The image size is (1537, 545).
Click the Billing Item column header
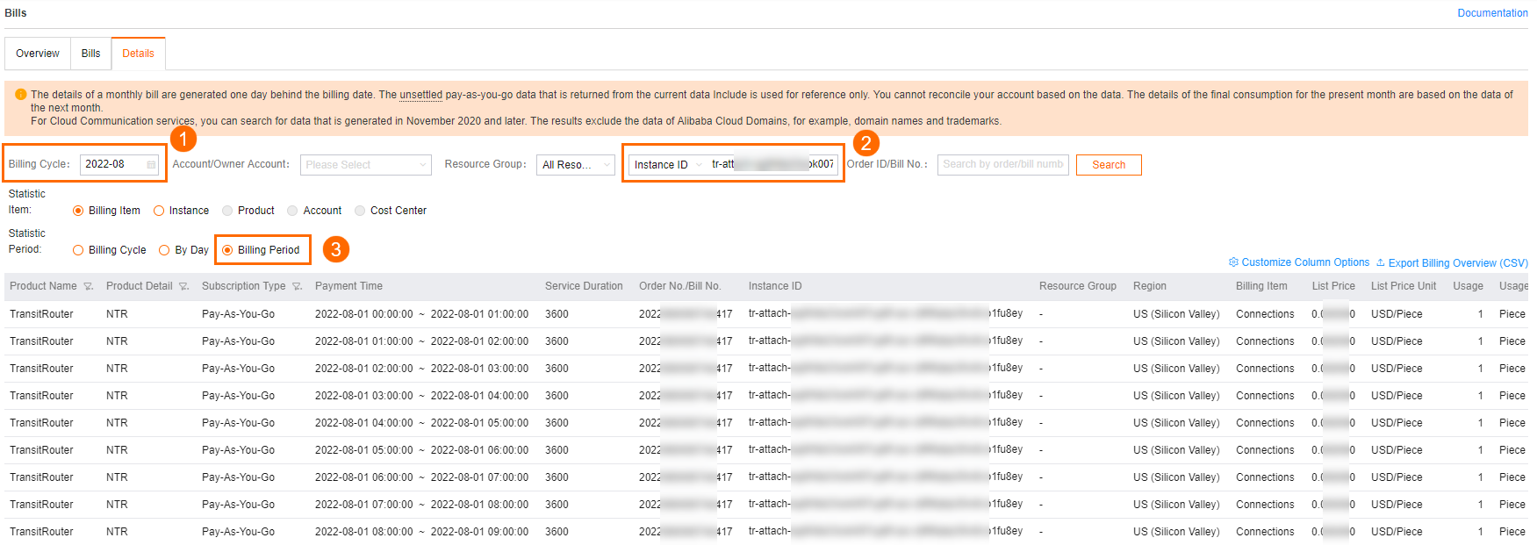tap(1261, 286)
